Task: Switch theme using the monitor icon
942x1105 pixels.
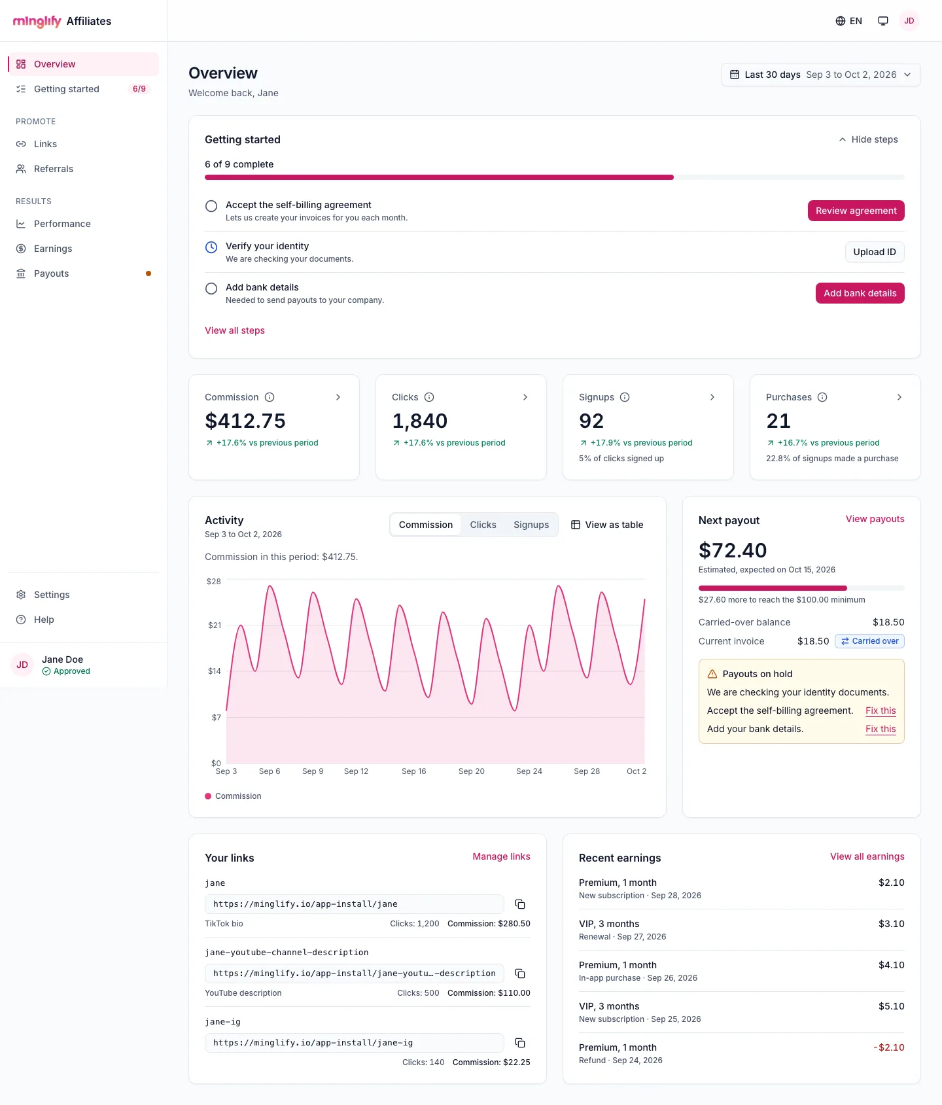Action: click(883, 21)
